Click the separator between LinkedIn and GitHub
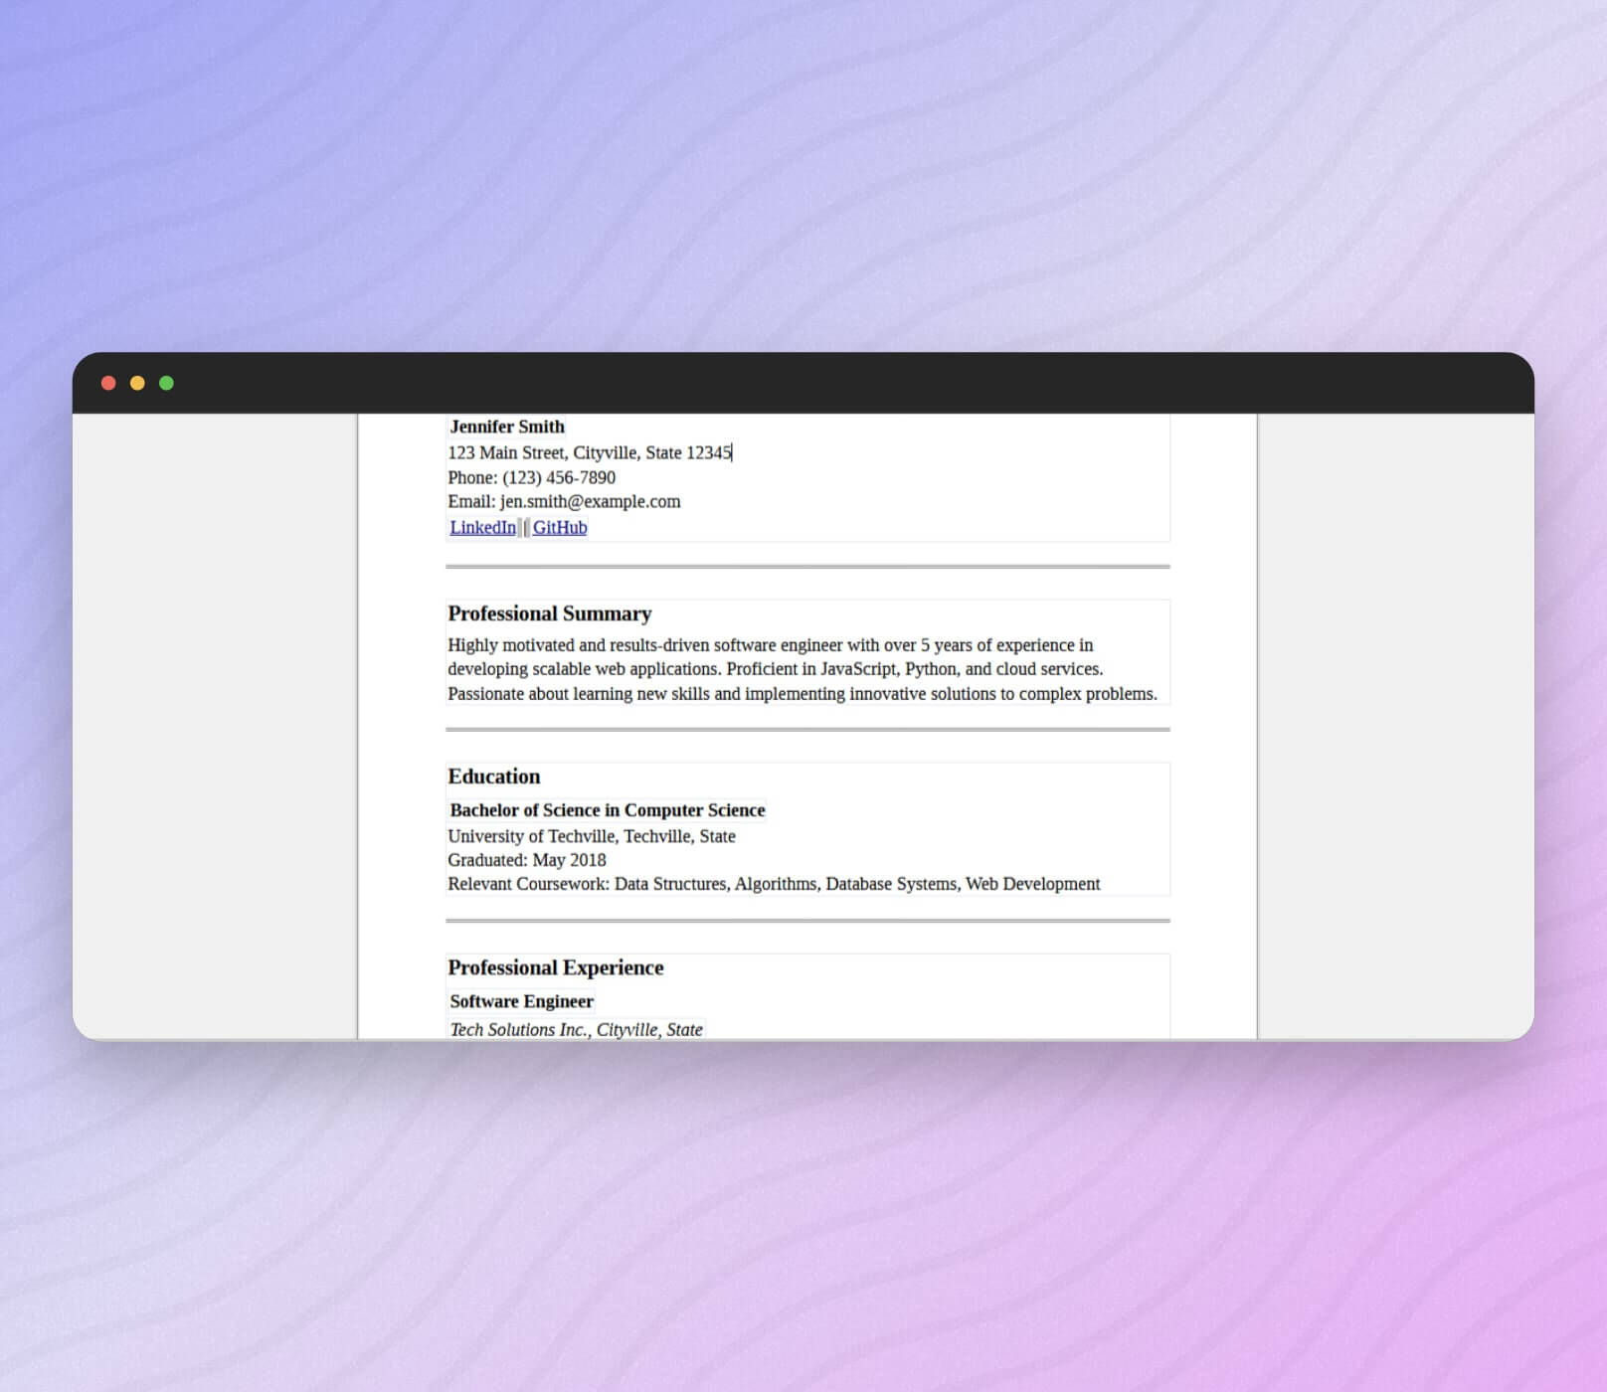 524,528
